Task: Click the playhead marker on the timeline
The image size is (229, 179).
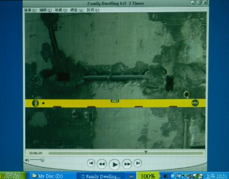Action: tap(146, 152)
